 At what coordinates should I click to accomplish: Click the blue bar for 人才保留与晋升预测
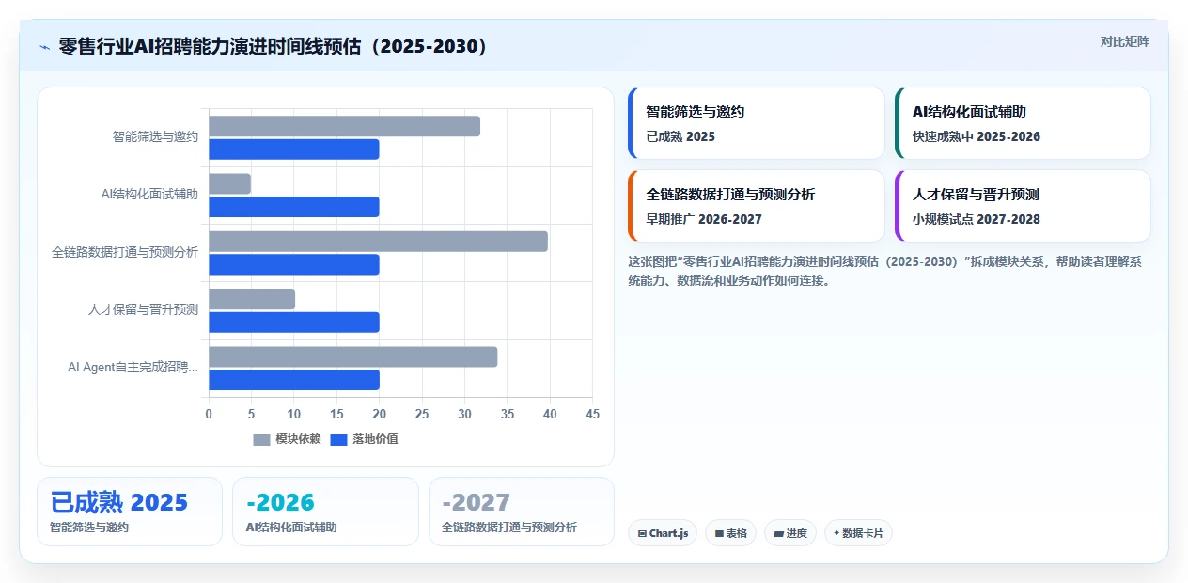click(293, 323)
